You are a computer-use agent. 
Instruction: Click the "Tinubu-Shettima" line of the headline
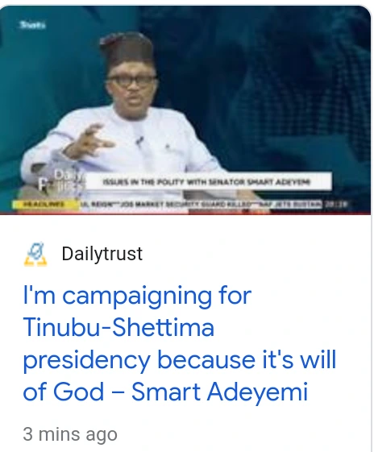click(118, 328)
